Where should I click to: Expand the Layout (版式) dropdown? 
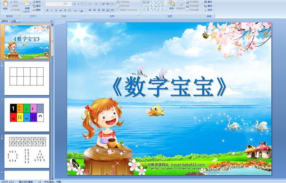pyautogui.click(x=38, y=2)
